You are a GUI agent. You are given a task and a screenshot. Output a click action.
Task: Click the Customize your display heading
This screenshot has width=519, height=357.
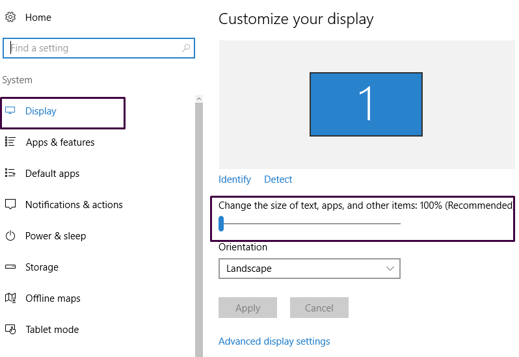point(296,20)
